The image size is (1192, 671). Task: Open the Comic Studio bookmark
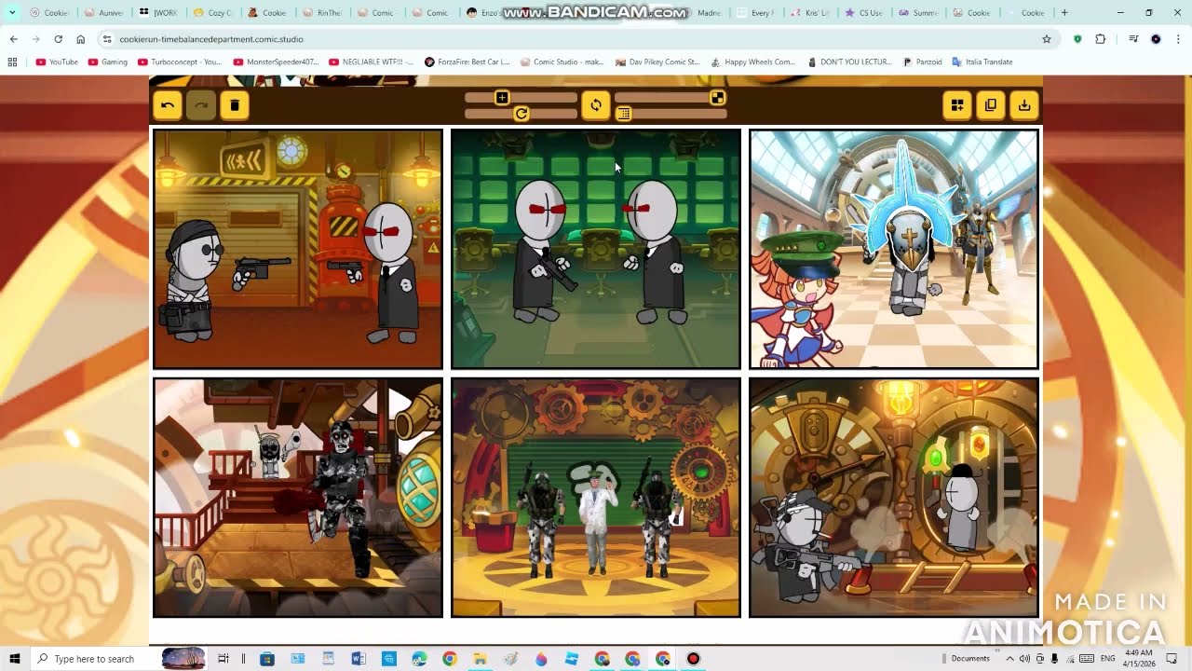point(562,62)
